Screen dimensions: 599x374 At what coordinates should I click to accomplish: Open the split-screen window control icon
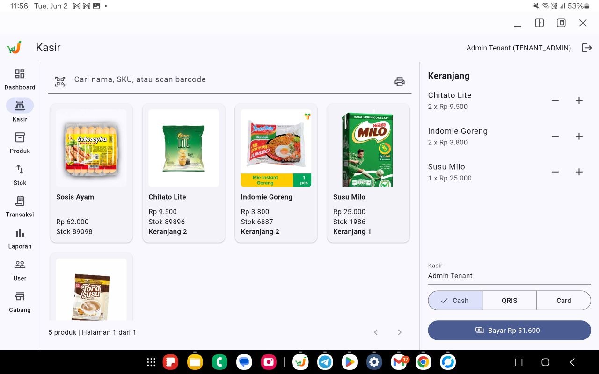539,23
